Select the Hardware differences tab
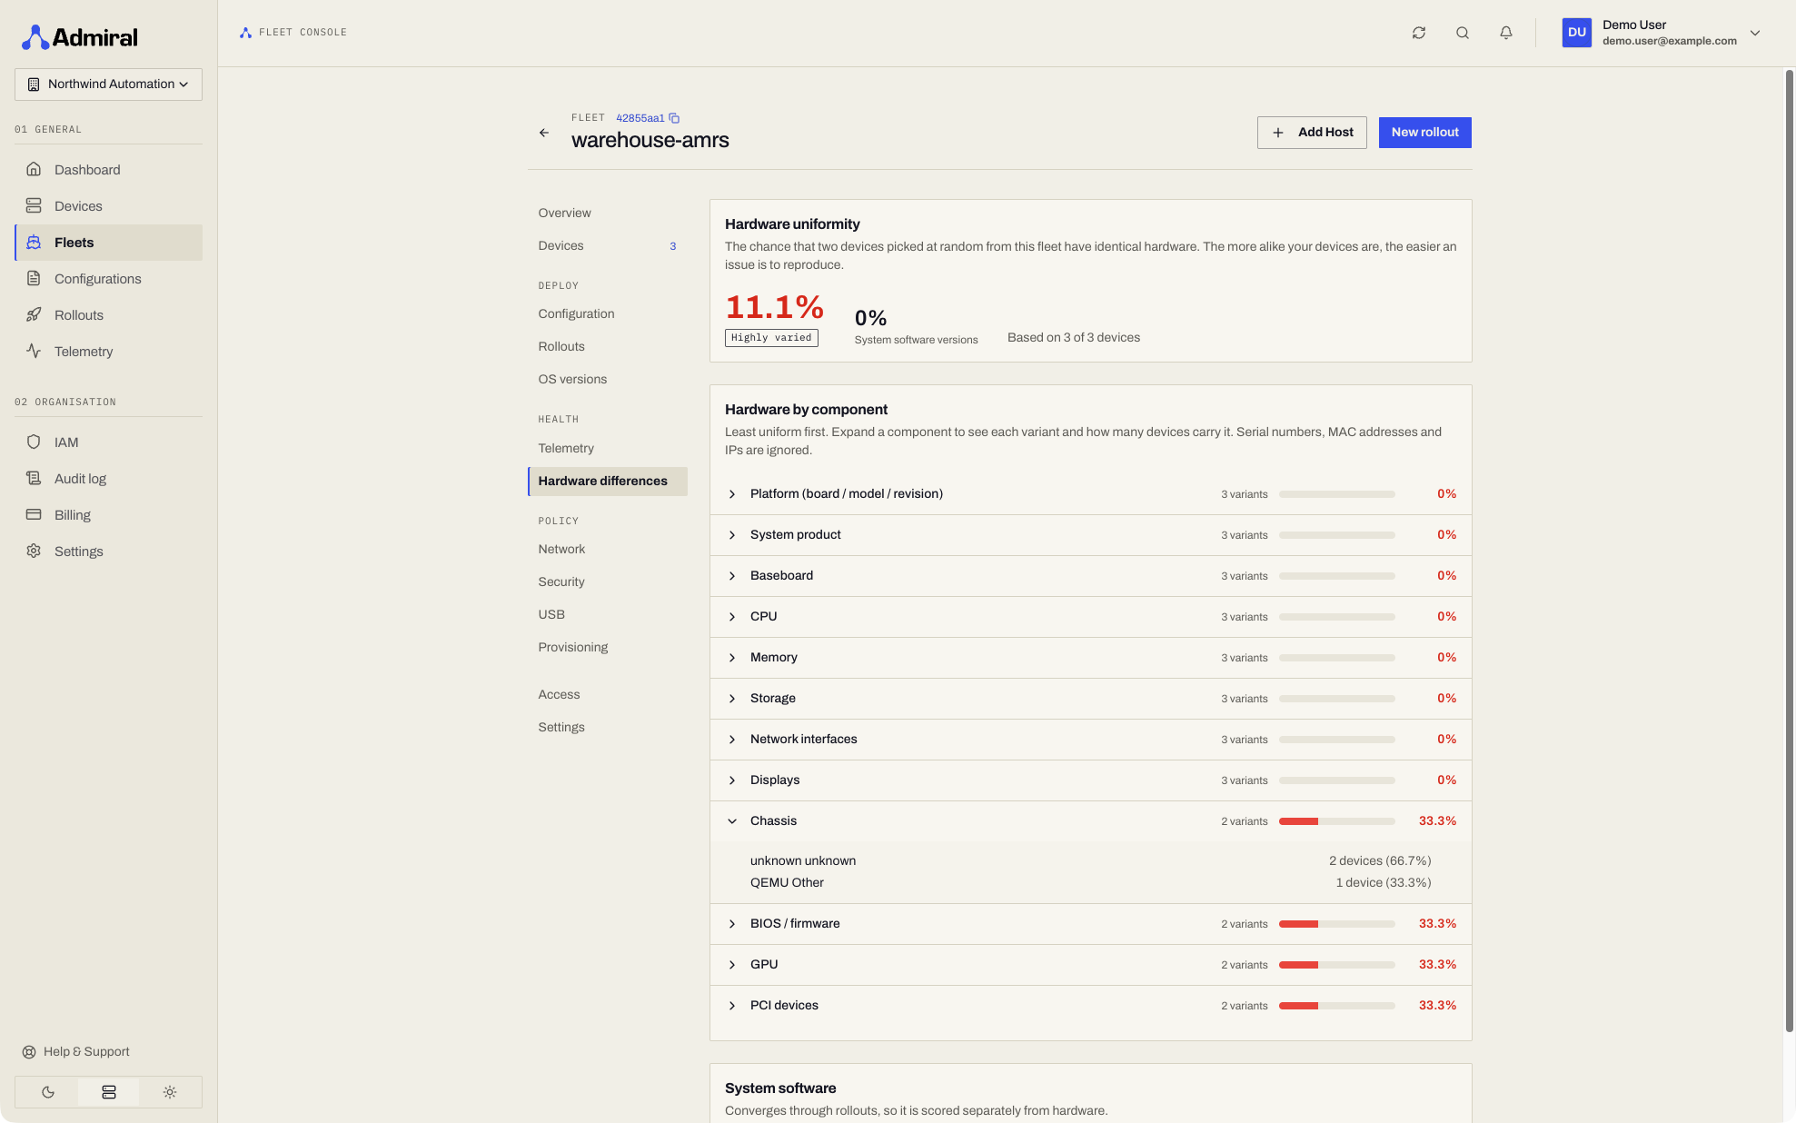This screenshot has width=1796, height=1123. (607, 482)
